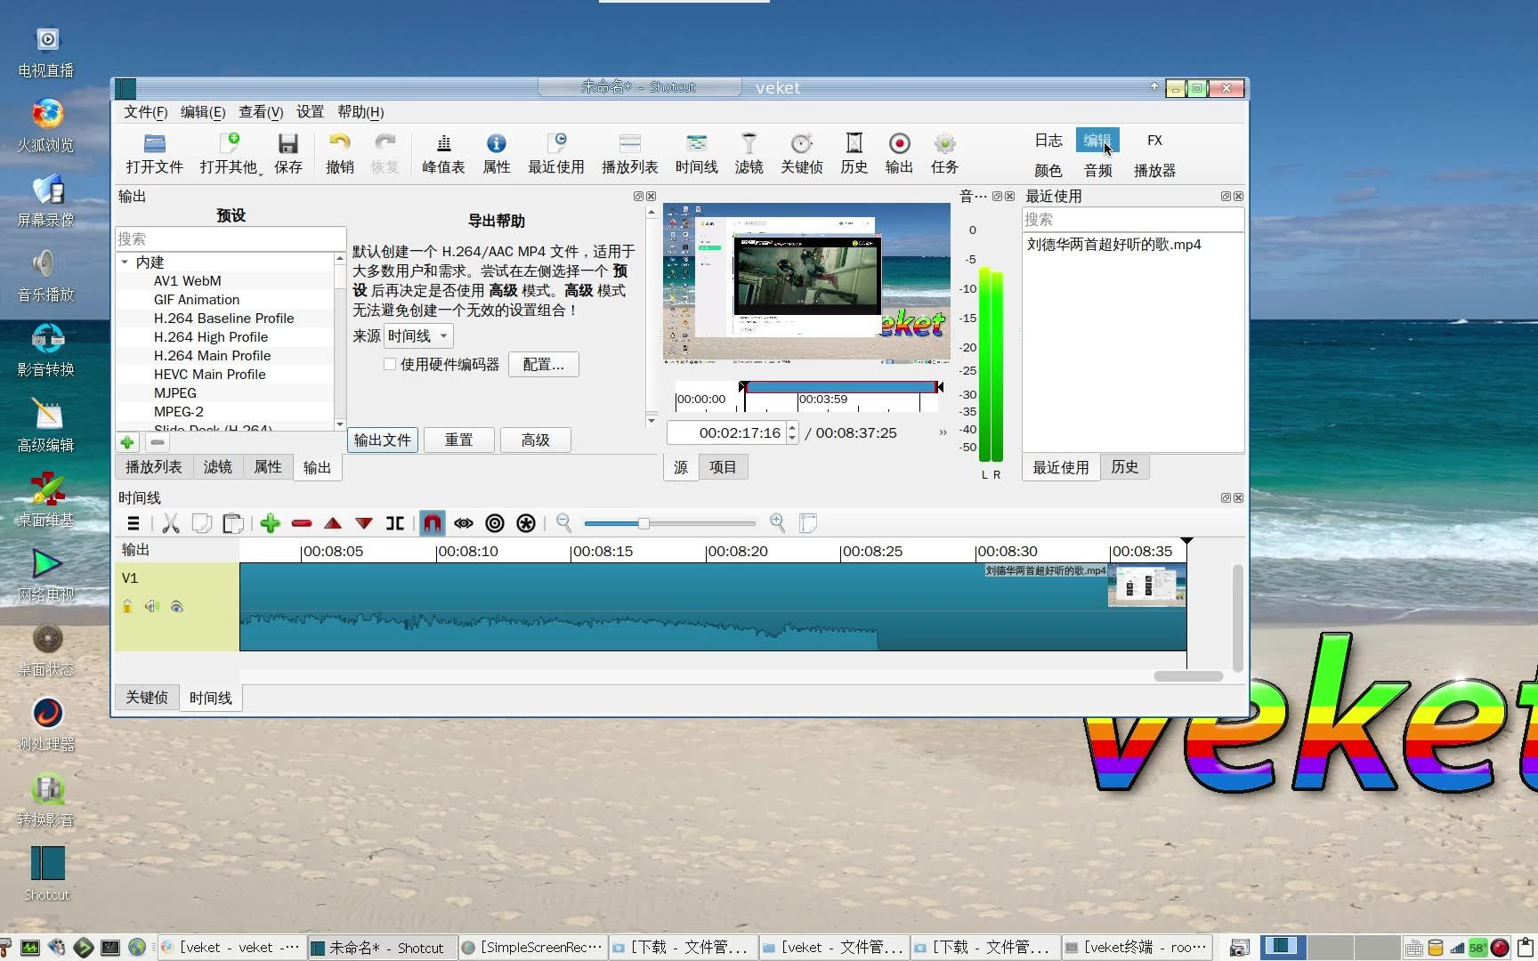
Task: Open the 打开文件 (Open File) toolbar icon
Action: pyautogui.click(x=154, y=153)
